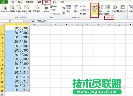This screenshot has height=96, width=133.
Task: Click Properties (属性) in Connections group
Action: [53, 10]
